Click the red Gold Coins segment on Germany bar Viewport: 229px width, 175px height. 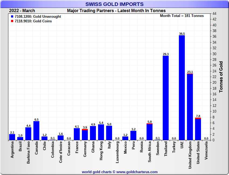pyautogui.click(x=85, y=129)
